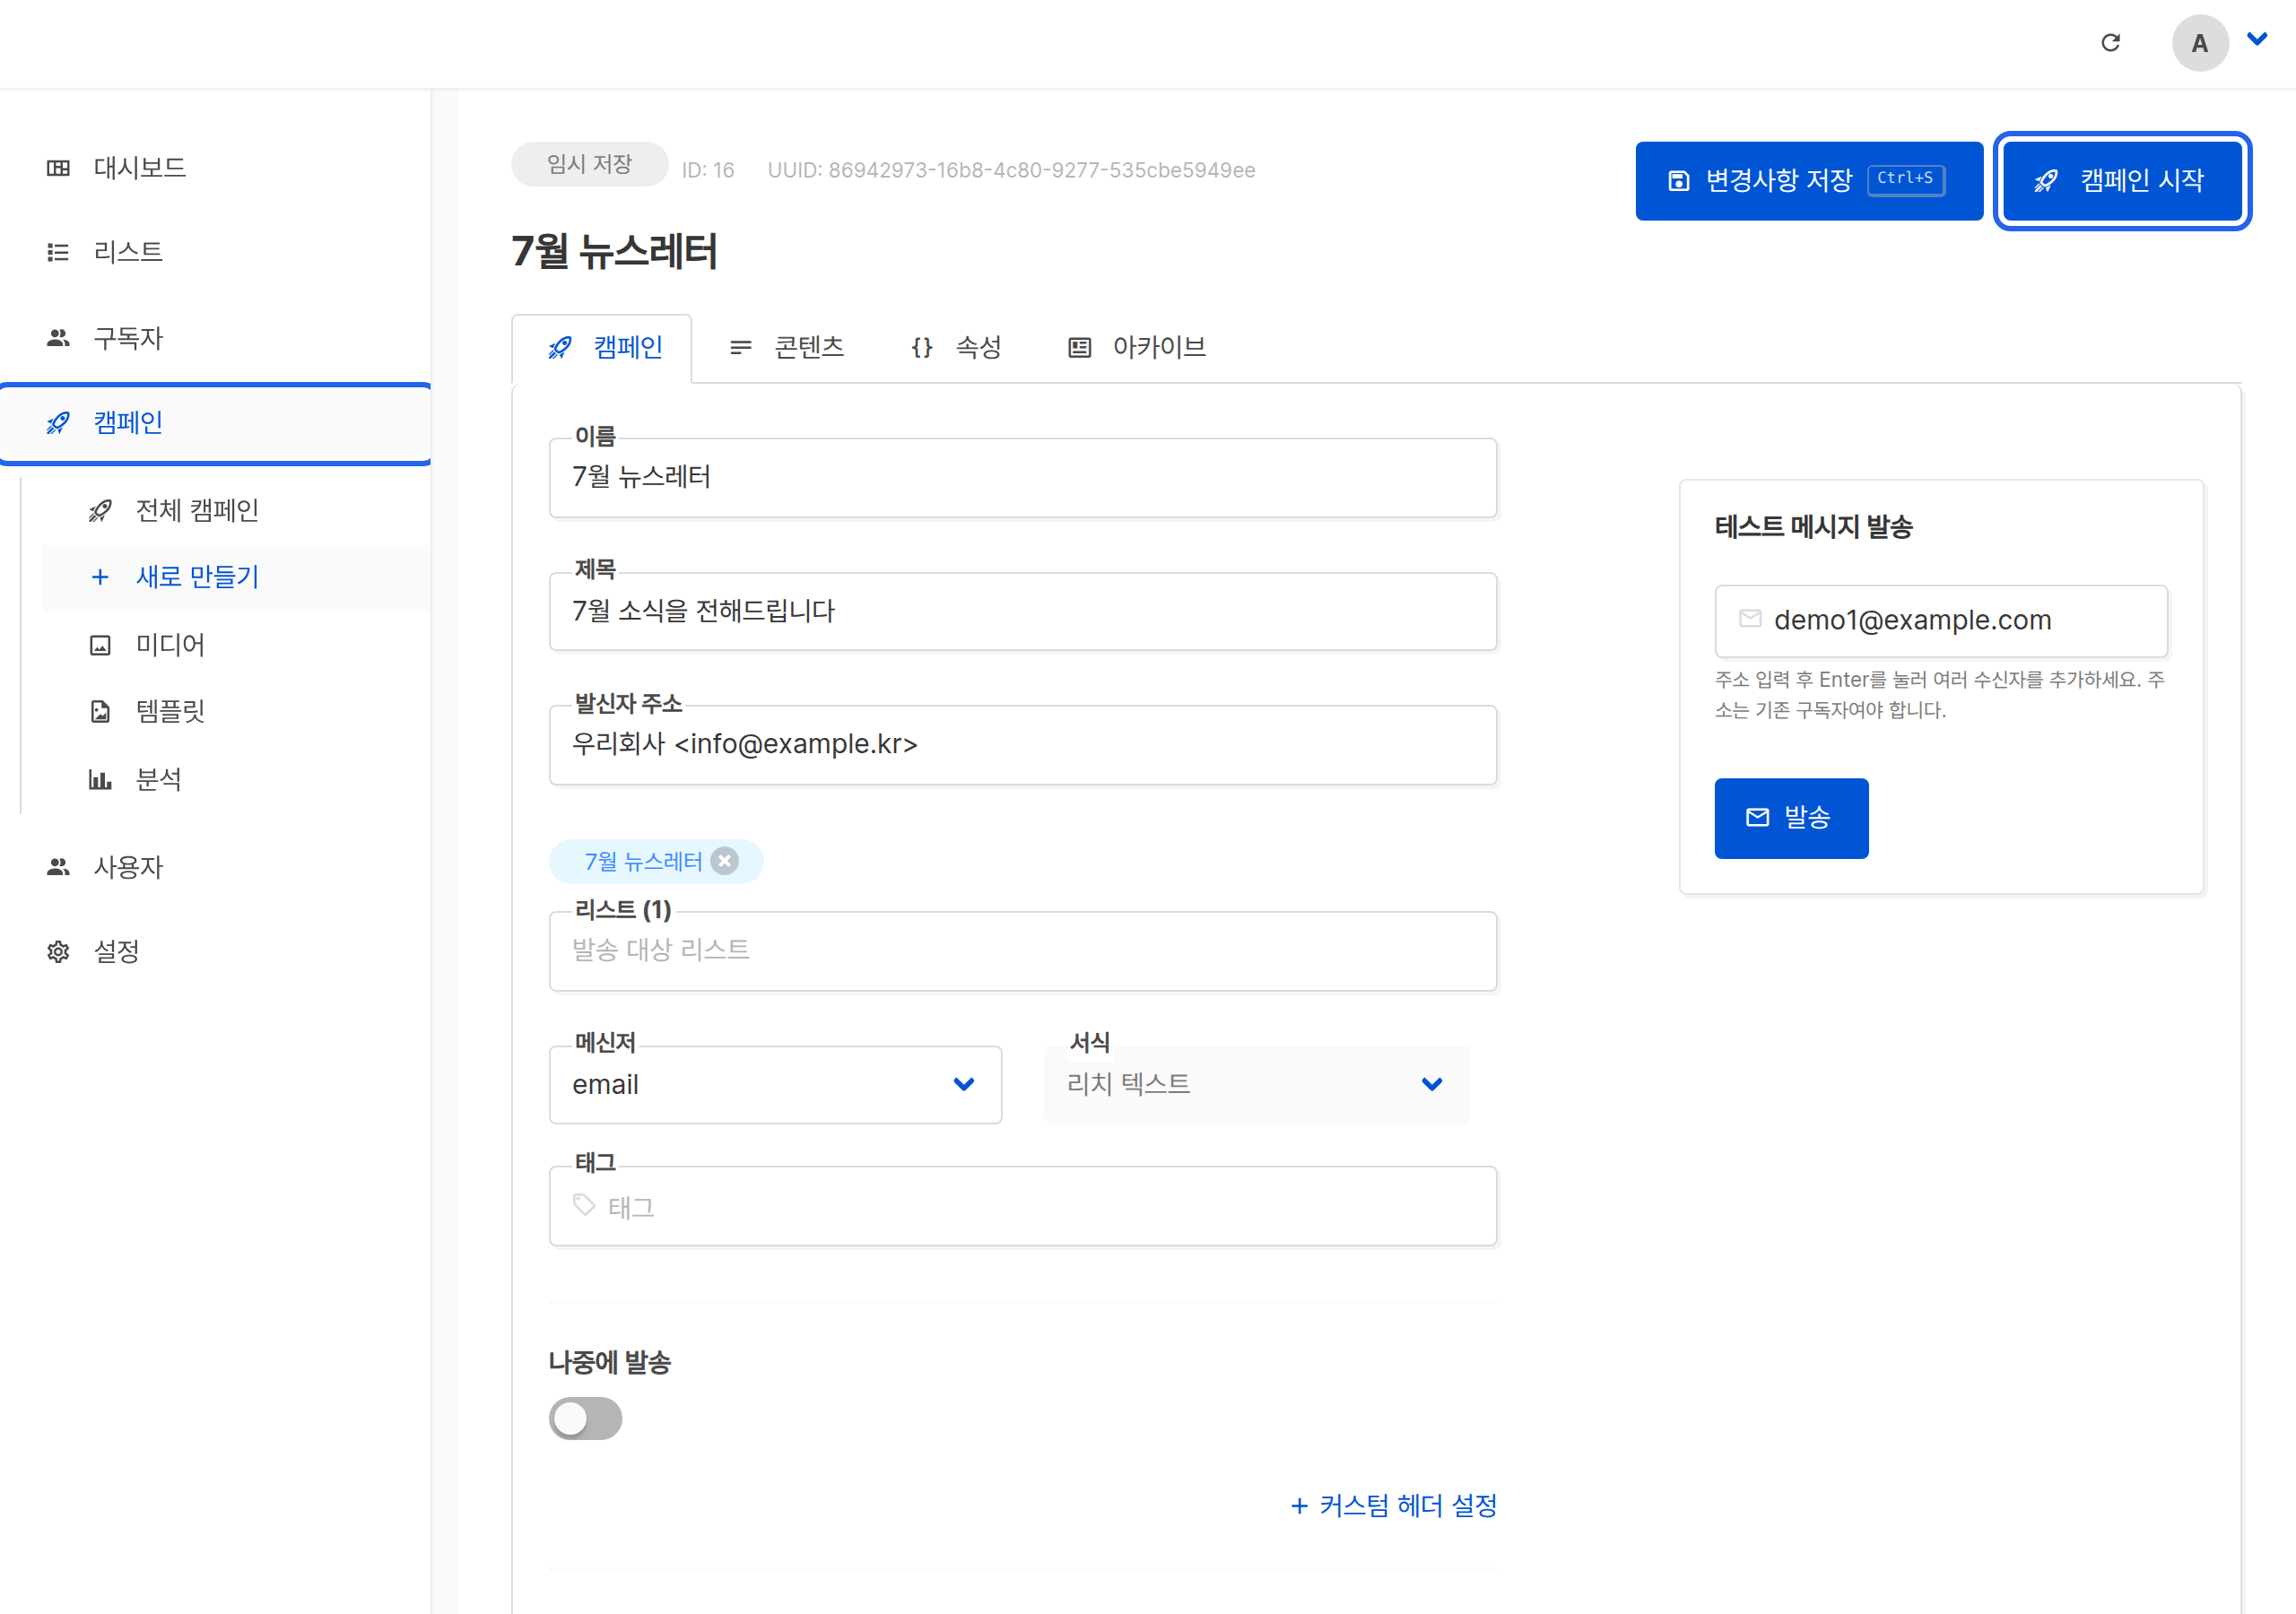Click the 구독자 people icon

point(58,338)
